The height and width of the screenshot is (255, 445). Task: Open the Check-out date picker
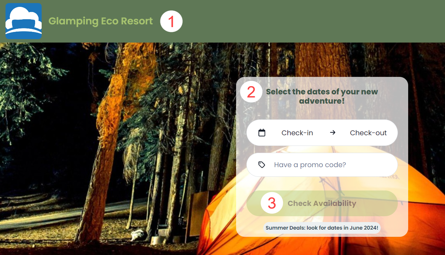tap(368, 133)
